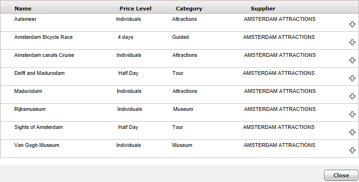Click plus icon for Van Gogh Museum

pyautogui.click(x=352, y=150)
